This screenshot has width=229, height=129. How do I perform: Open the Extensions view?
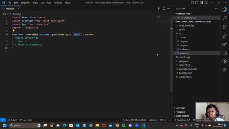225,44
